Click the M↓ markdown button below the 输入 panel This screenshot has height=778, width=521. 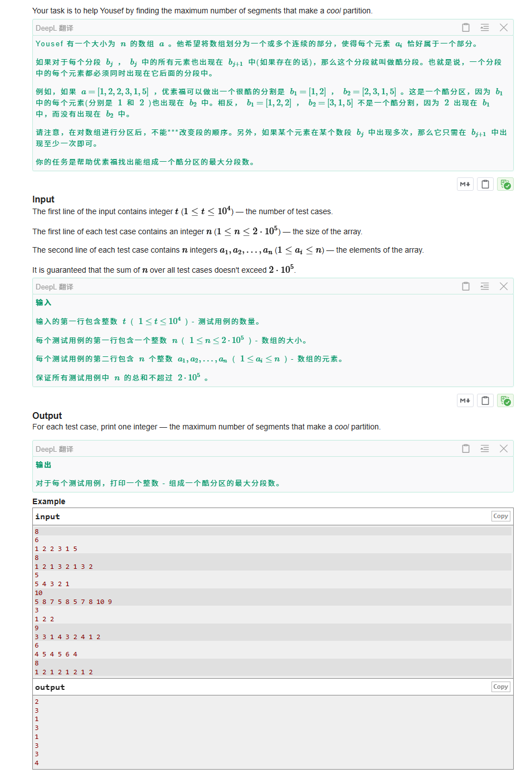point(465,400)
